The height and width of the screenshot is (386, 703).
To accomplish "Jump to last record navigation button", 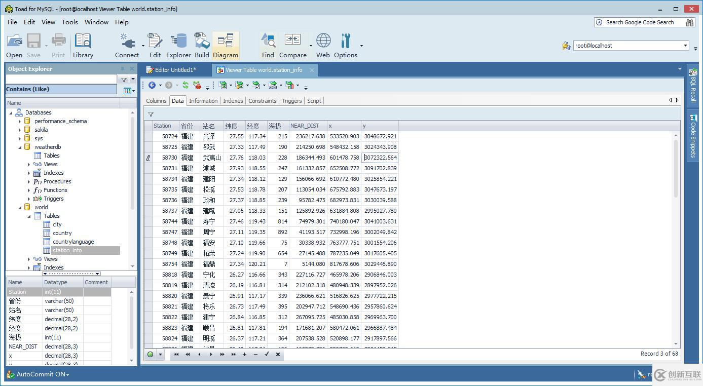I will tap(234, 354).
